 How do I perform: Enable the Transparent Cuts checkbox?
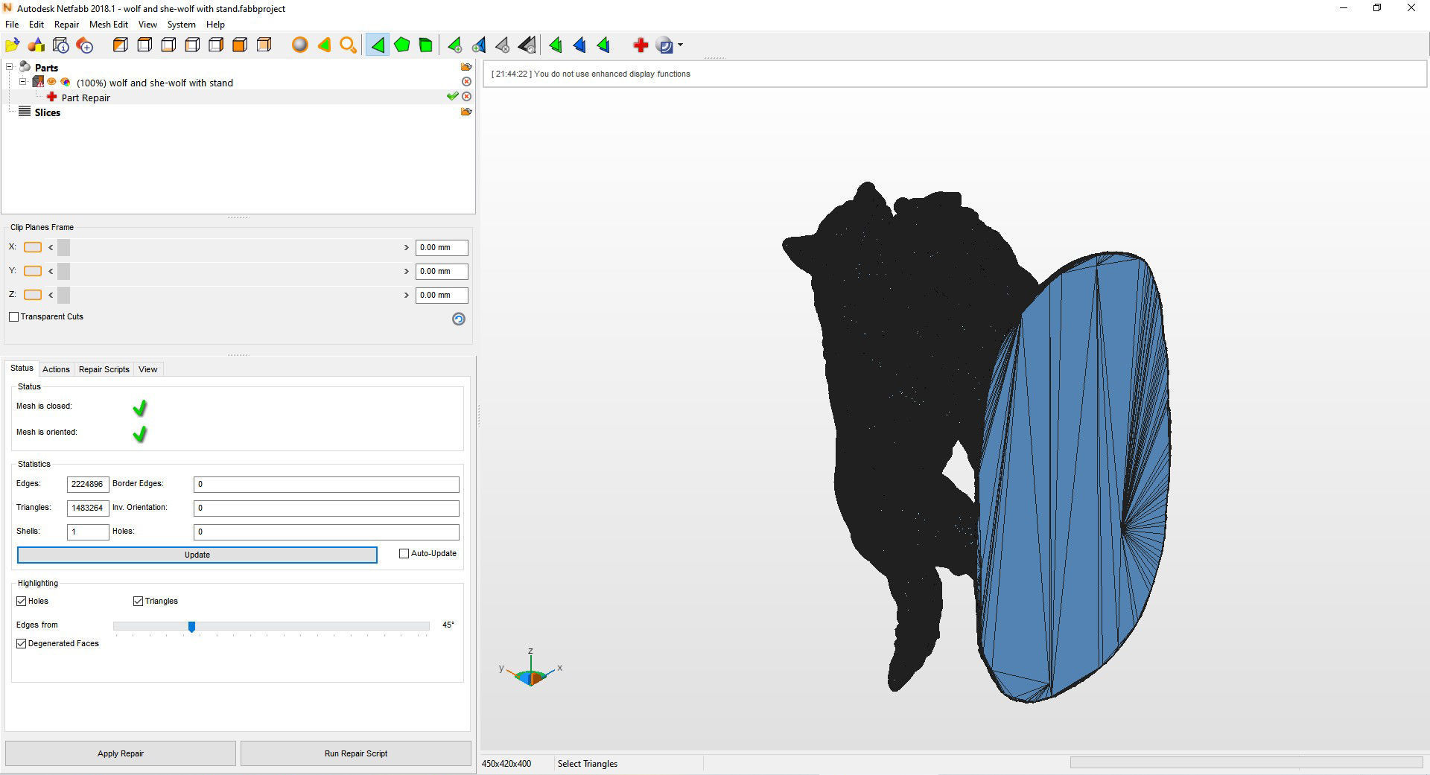click(14, 317)
